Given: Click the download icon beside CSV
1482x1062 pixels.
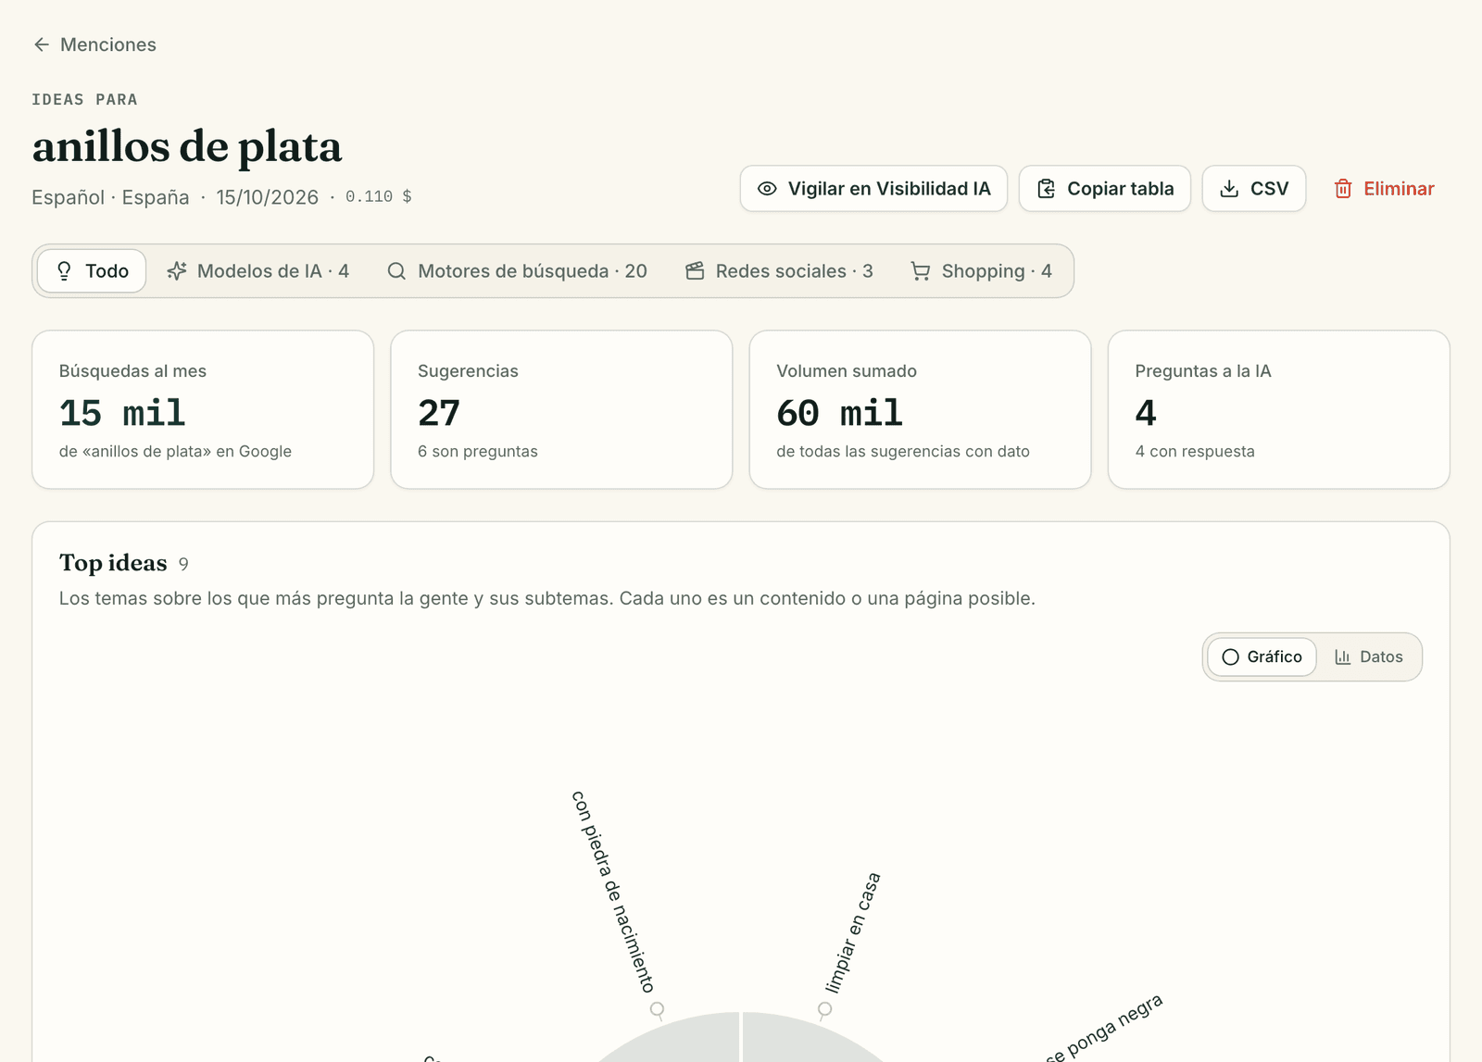Looking at the screenshot, I should 1229,189.
